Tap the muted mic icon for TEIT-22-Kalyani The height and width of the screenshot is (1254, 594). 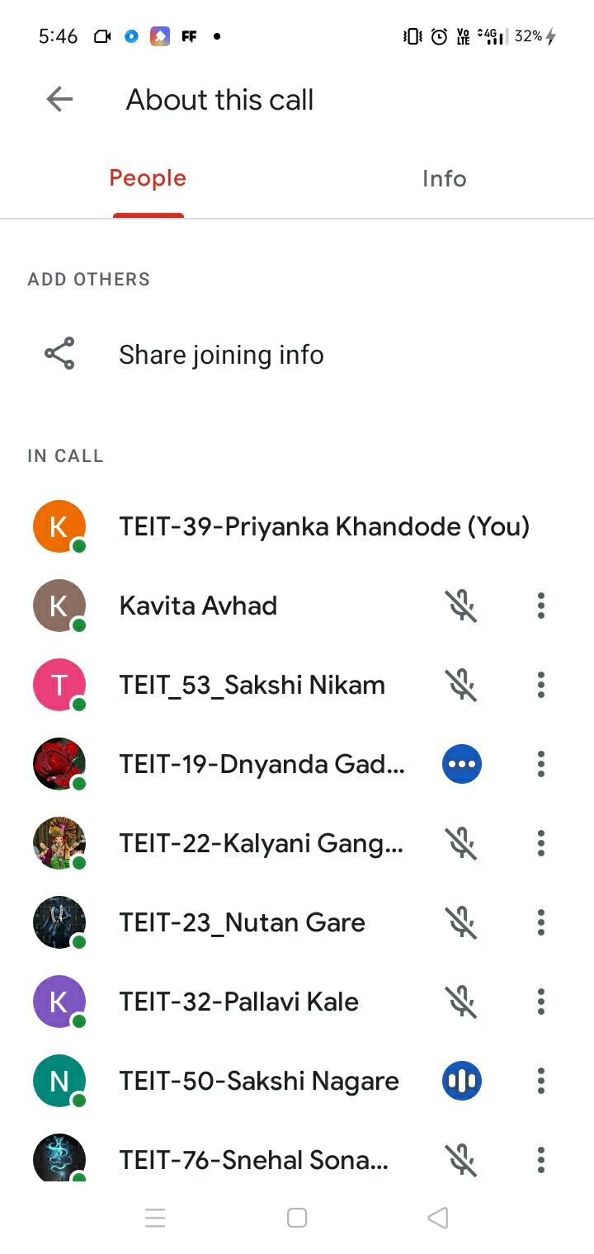(x=462, y=843)
